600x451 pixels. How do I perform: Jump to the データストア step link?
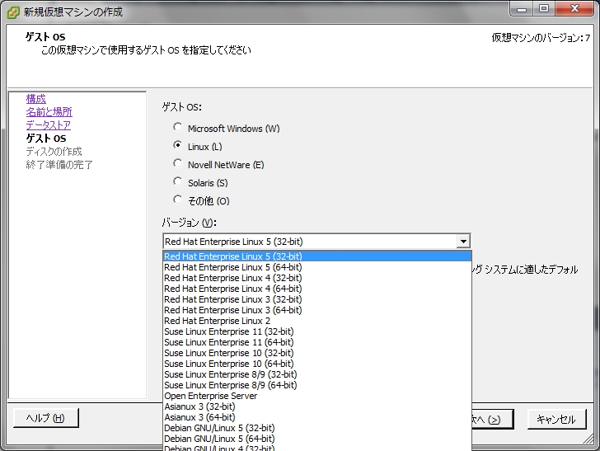pos(48,124)
